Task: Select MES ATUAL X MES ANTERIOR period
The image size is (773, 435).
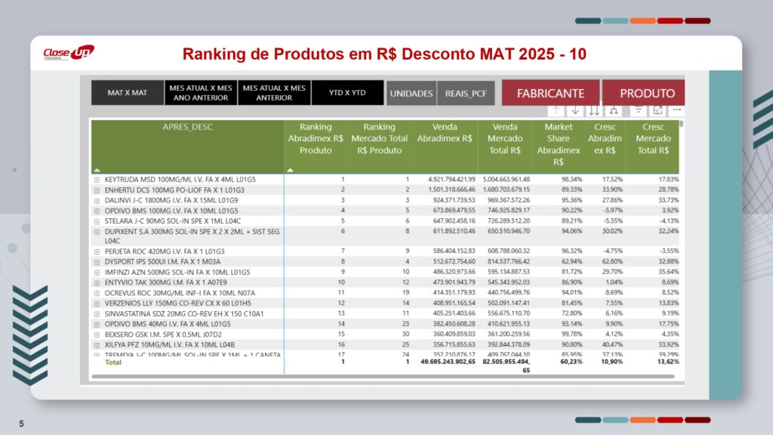Action: coord(274,93)
